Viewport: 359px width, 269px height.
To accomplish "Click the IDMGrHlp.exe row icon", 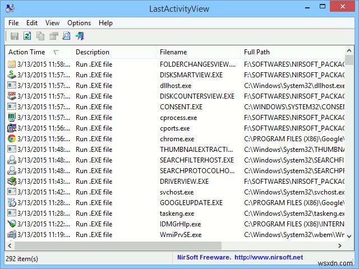I will pos(11,224).
